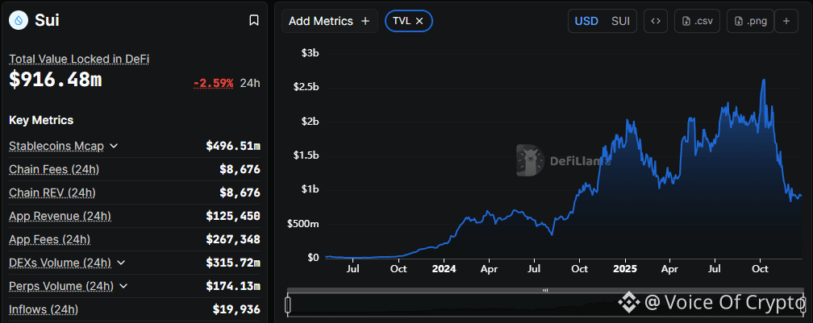Click the App Revenue (24h) label
Viewport: 813px width, 323px height.
pyautogui.click(x=60, y=216)
